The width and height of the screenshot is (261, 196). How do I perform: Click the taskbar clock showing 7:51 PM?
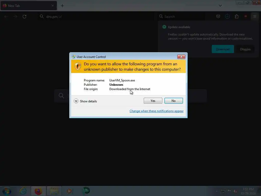(248, 191)
